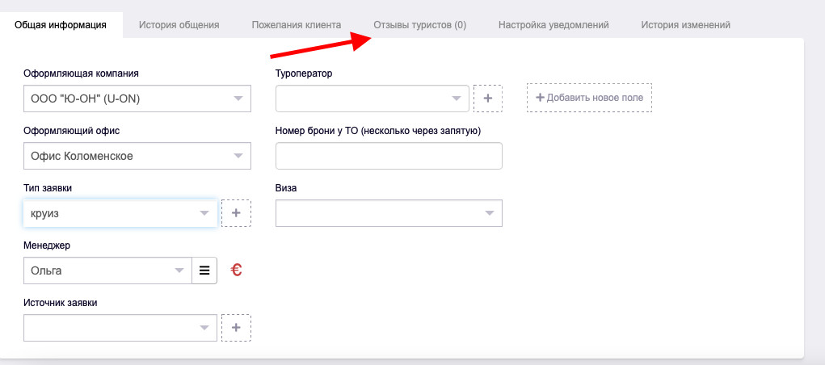Screen dimensions: 825x365
Task: Expand the Оформляющий офис dropdown
Action: 137,156
